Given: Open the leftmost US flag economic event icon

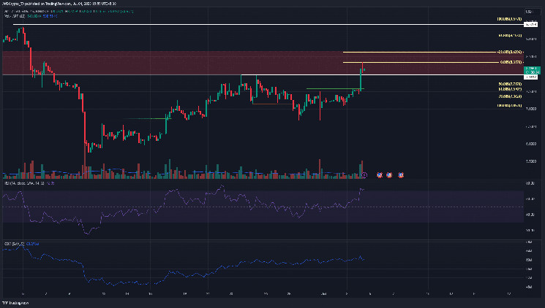Looking at the screenshot, I should coord(380,174).
